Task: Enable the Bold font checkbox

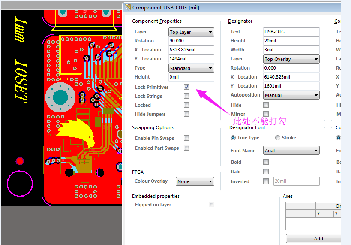Action: 266,162
